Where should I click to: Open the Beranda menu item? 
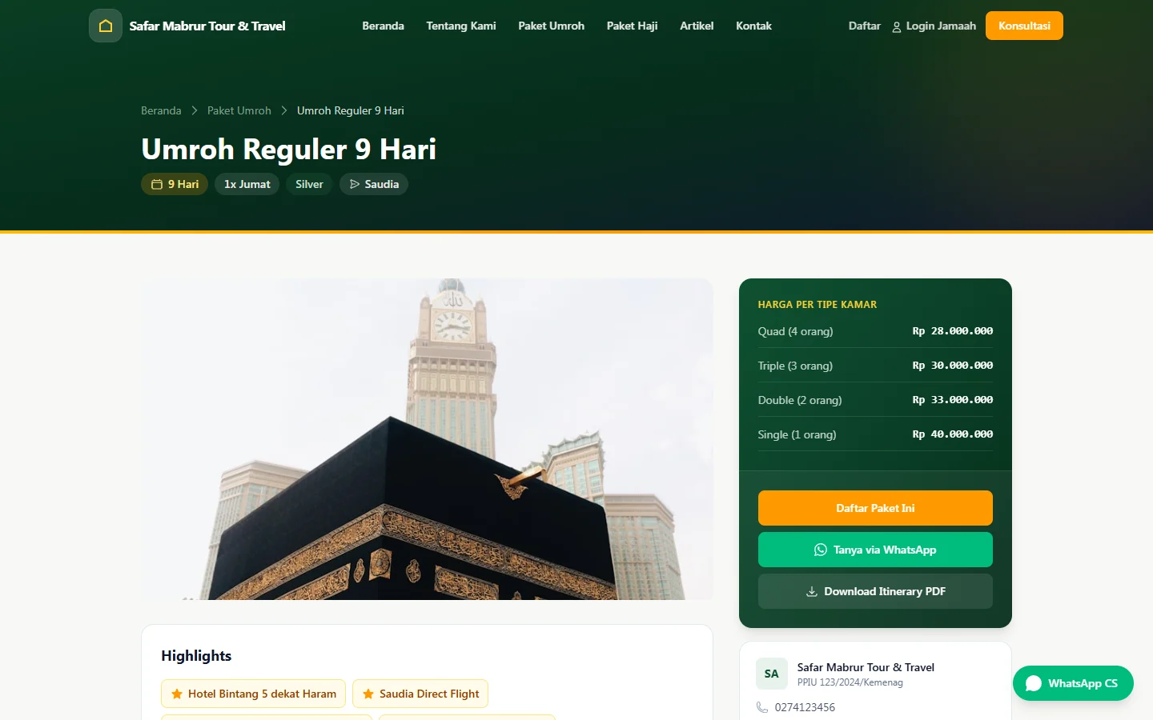[x=383, y=26]
